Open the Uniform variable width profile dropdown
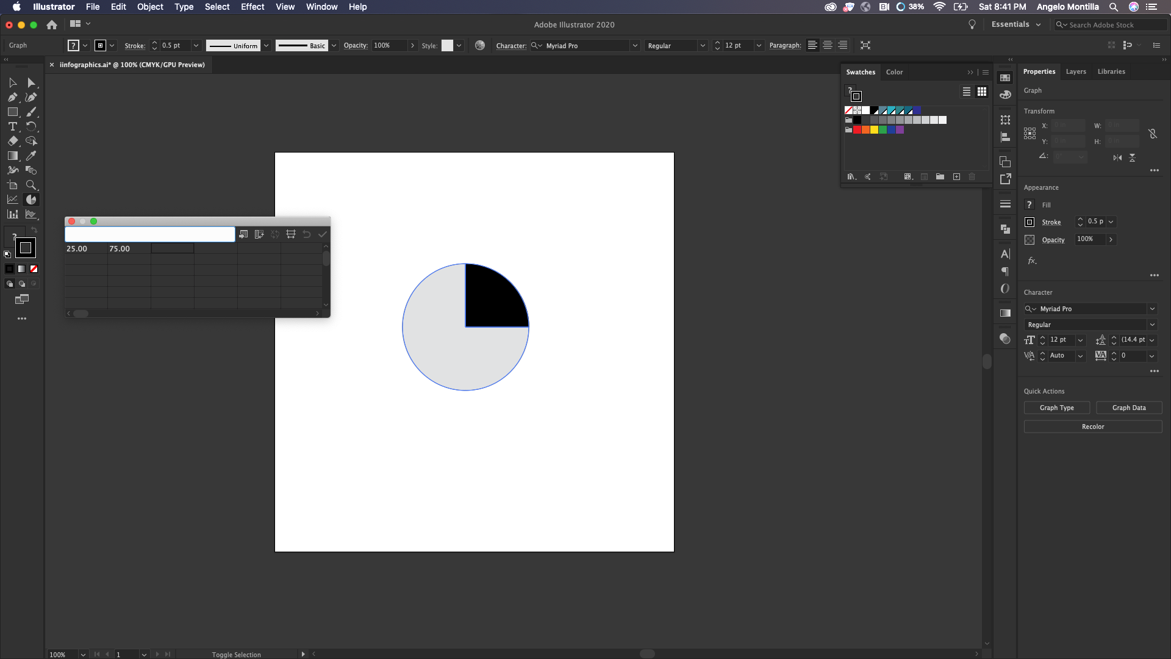The width and height of the screenshot is (1171, 659). [x=266, y=46]
